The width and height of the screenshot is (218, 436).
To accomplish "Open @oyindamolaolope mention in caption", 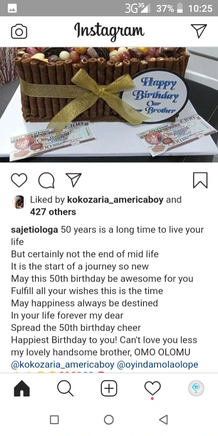I will (158, 365).
